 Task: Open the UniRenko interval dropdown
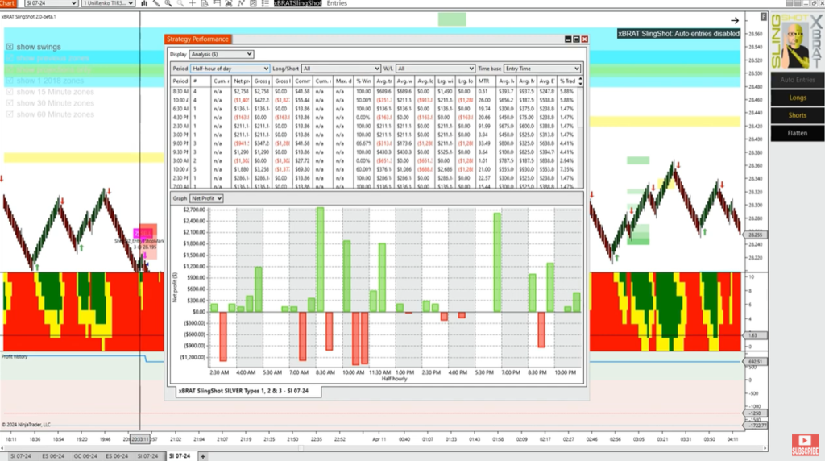click(108, 3)
